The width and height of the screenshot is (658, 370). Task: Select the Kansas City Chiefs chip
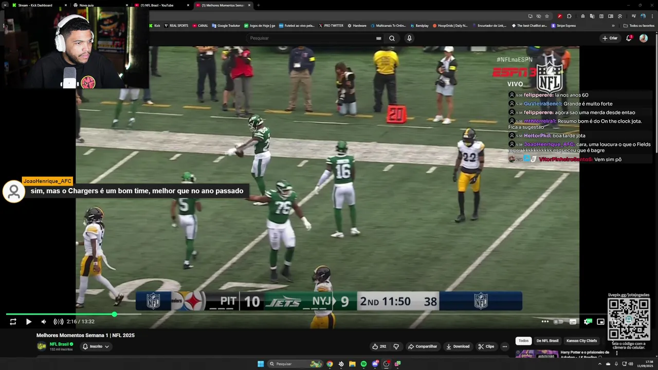(581, 341)
